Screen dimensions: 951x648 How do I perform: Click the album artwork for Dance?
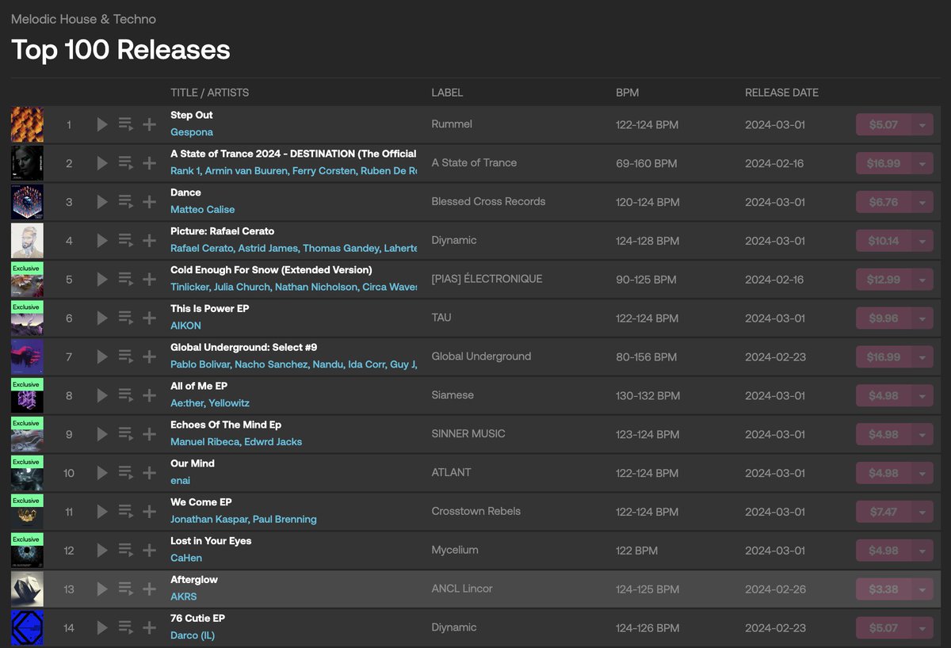27,201
